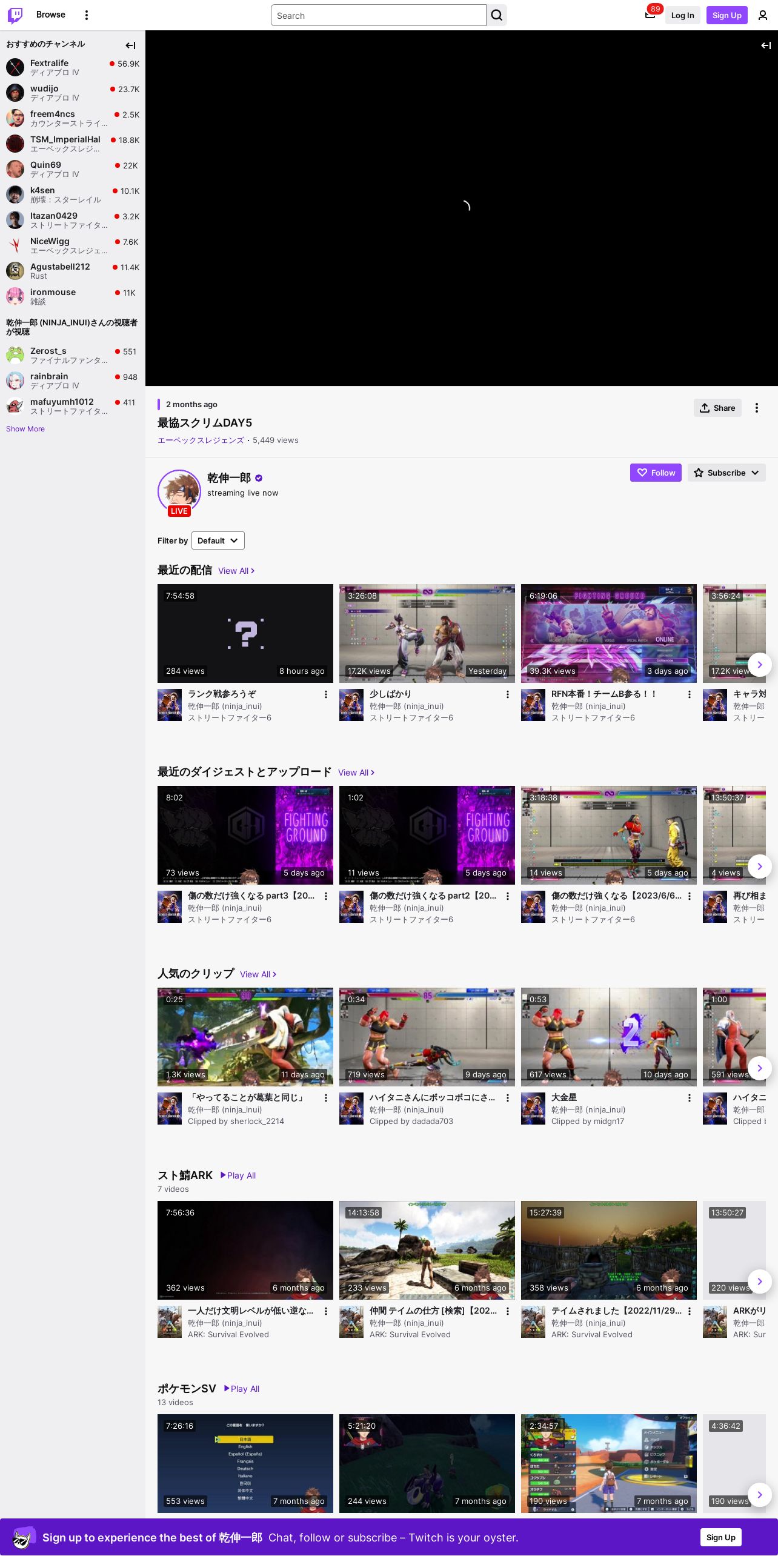778x1556 pixels.
Task: View all of 最近の配信
Action: click(x=236, y=571)
